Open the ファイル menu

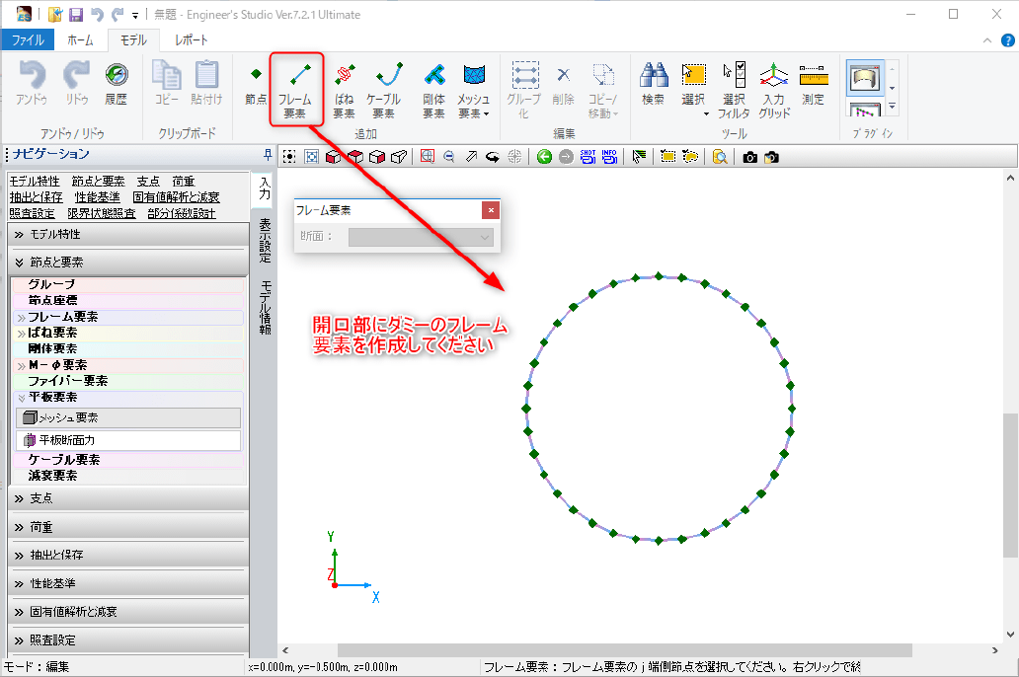pos(28,40)
